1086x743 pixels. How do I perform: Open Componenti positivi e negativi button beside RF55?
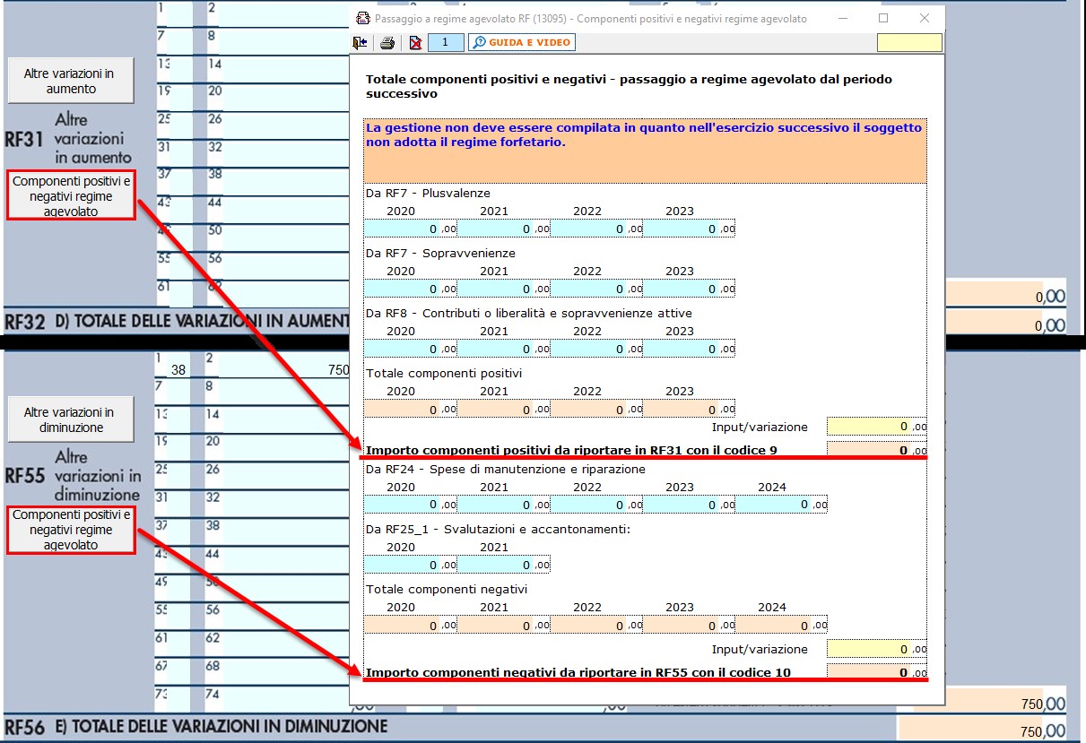point(71,530)
